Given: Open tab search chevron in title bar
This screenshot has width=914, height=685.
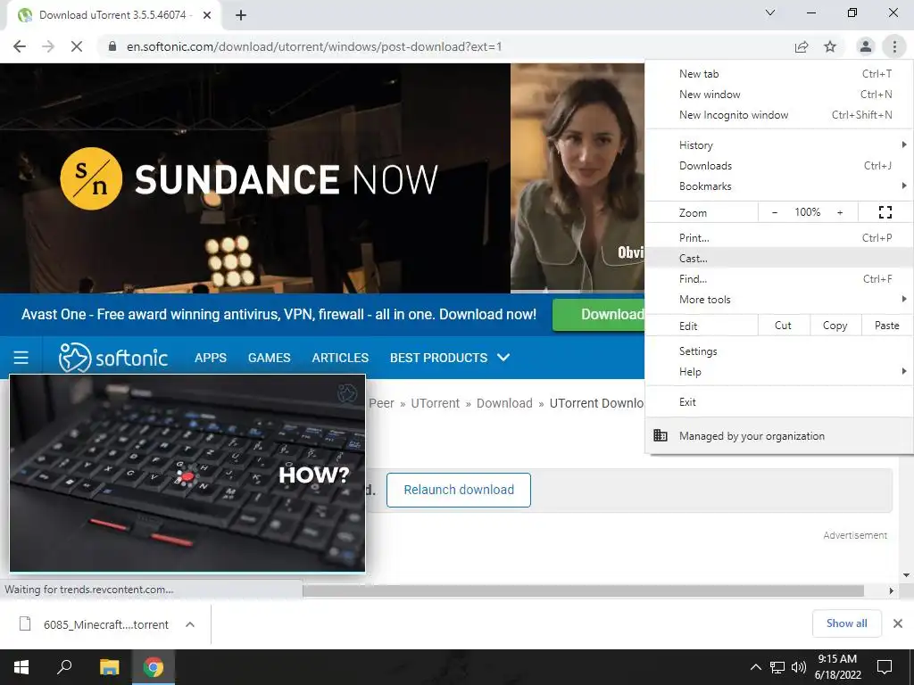Looking at the screenshot, I should pos(770,12).
